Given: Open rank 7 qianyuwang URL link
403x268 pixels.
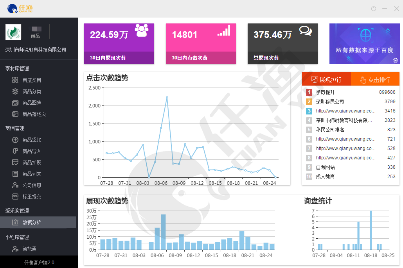Looking at the screenshot, I should (345, 148).
